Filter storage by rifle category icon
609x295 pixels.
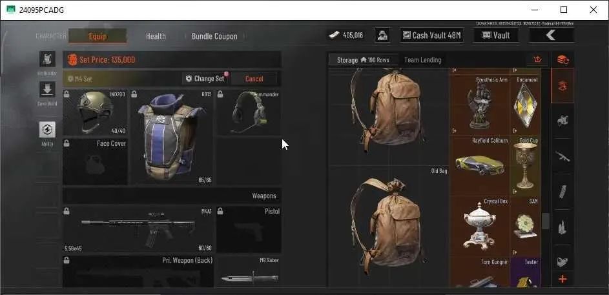563,156
